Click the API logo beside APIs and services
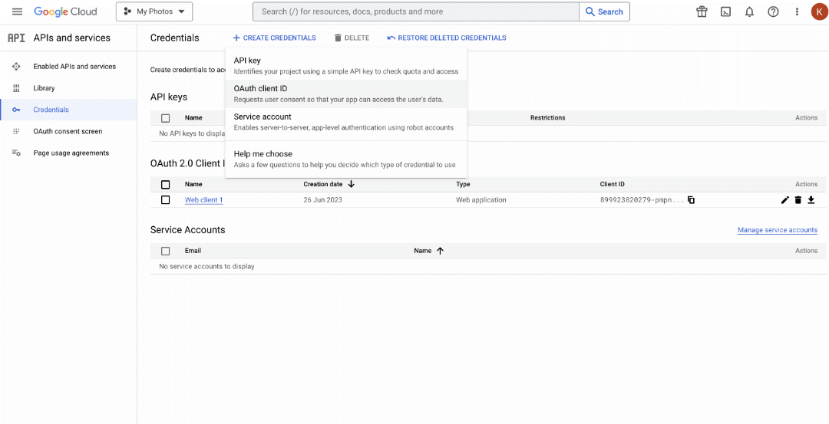Image resolution: width=829 pixels, height=424 pixels. [x=16, y=38]
